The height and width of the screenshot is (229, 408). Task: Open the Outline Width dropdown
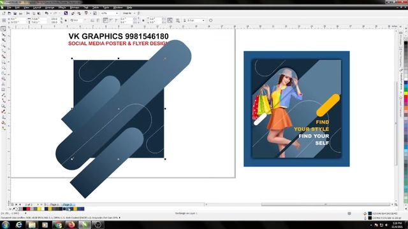coord(203,20)
